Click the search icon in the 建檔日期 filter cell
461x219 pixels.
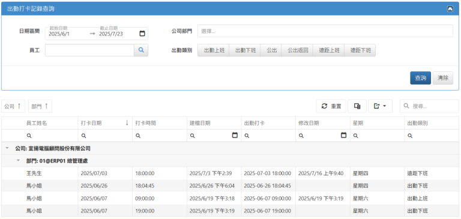point(192,136)
